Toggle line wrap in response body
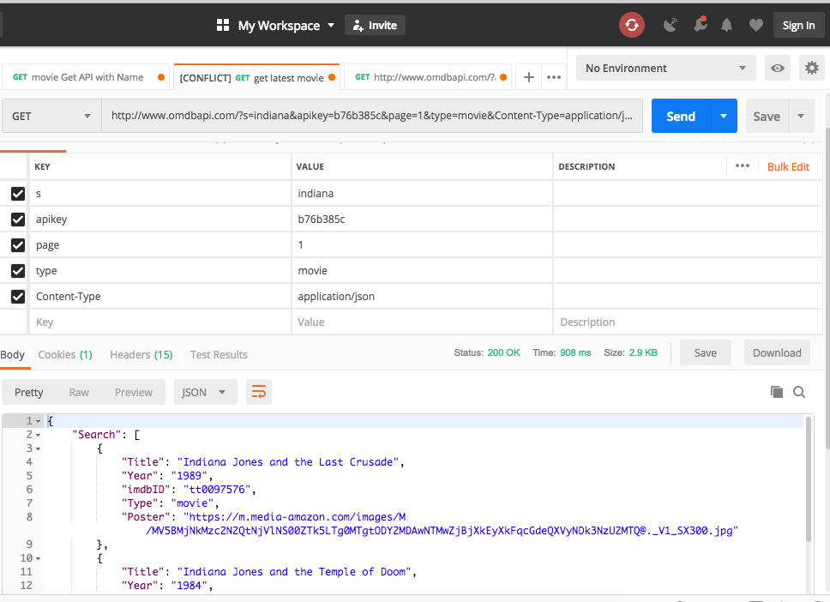Image resolution: width=830 pixels, height=602 pixels. tap(258, 392)
